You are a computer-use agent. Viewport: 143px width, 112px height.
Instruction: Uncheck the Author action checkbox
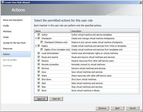point(39,35)
